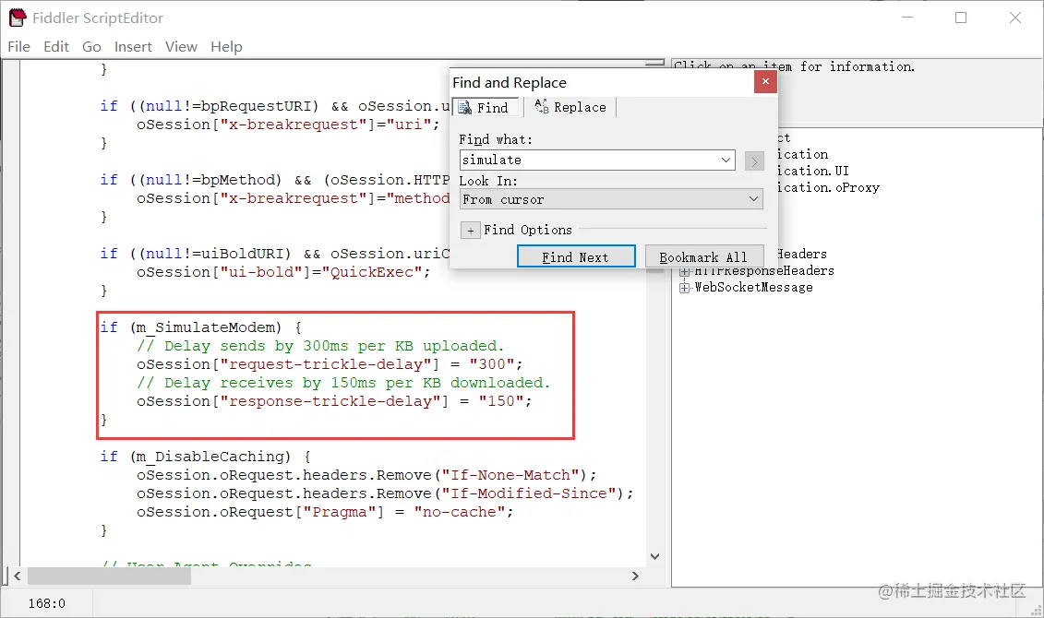
Task: Open the Find what history dropdown
Action: 726,160
